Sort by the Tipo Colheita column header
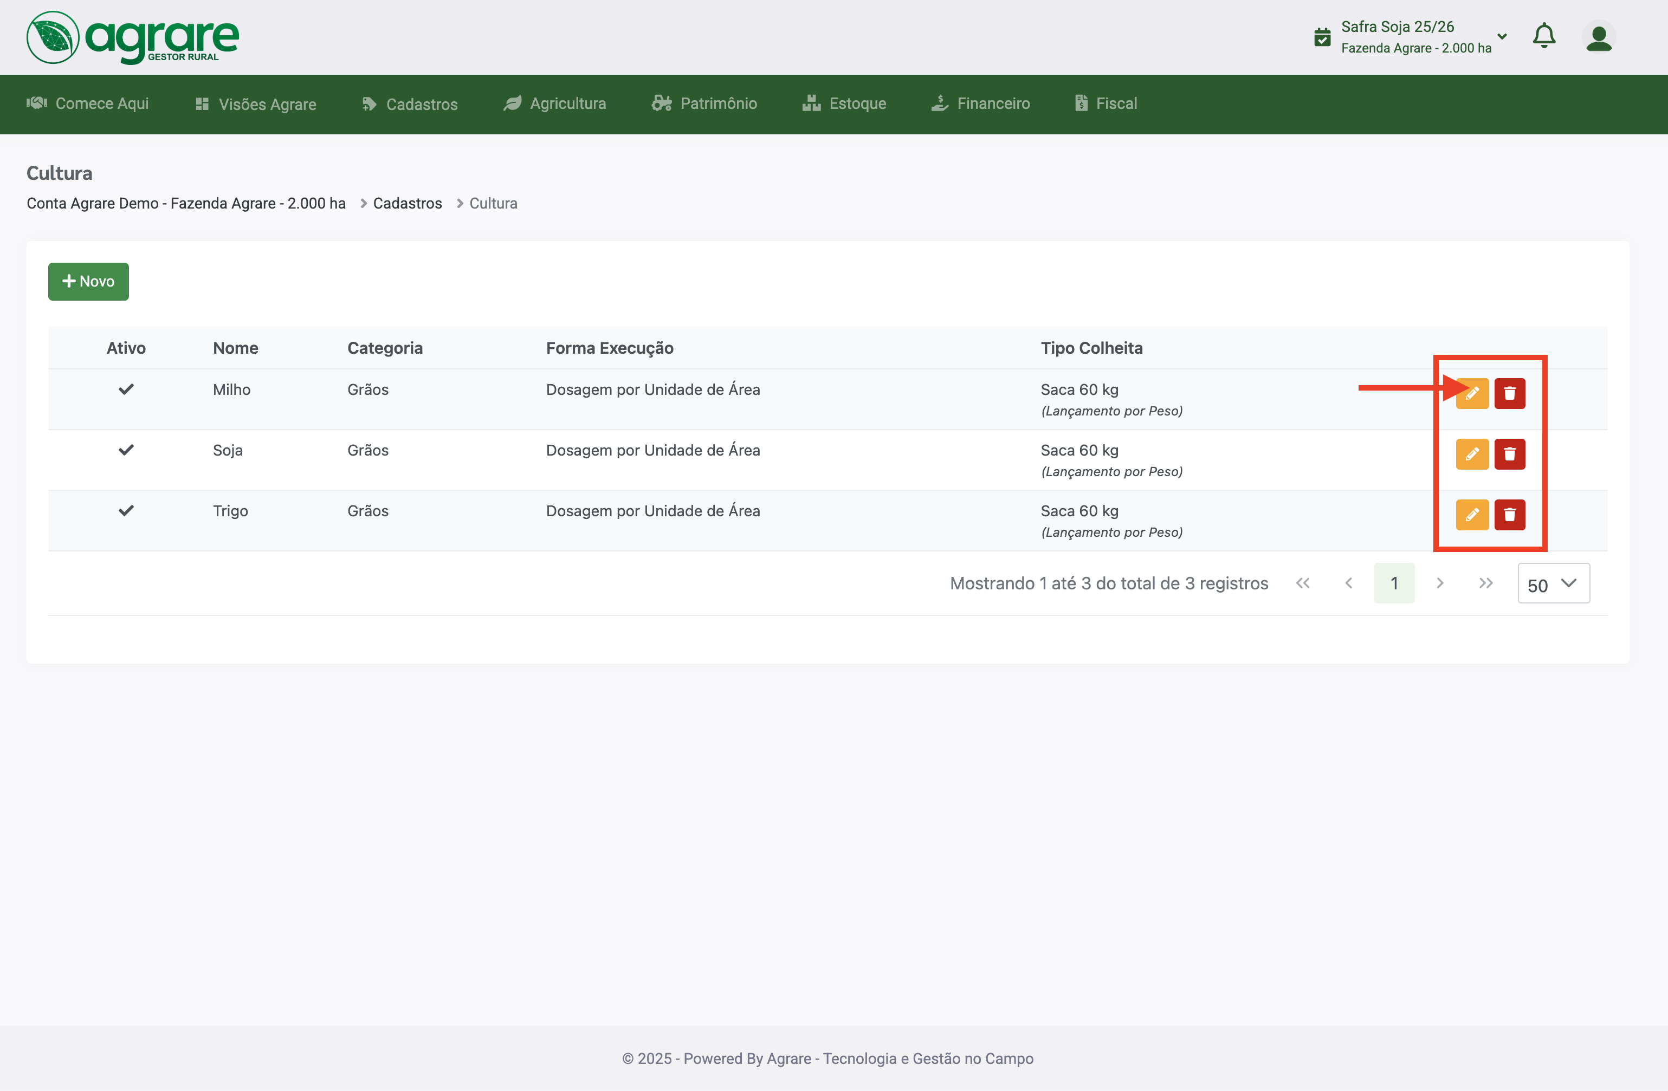This screenshot has width=1668, height=1091. coord(1091,348)
